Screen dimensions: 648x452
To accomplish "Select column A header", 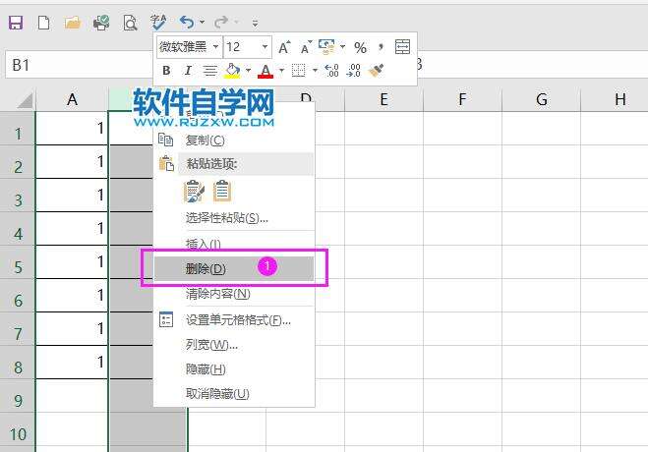I will click(73, 99).
